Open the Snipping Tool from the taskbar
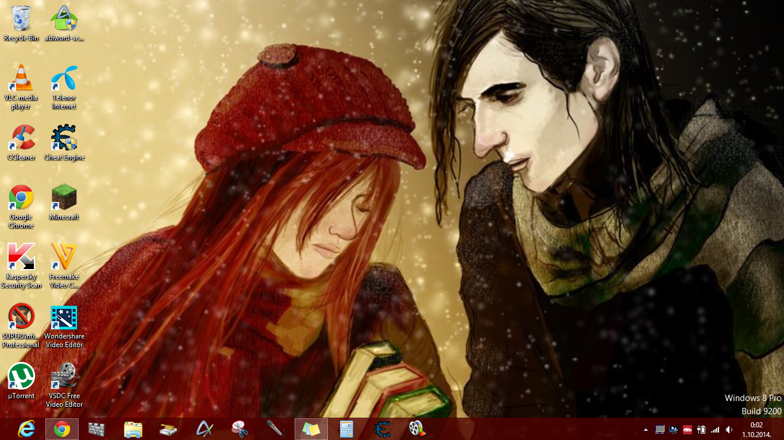 coord(240,429)
